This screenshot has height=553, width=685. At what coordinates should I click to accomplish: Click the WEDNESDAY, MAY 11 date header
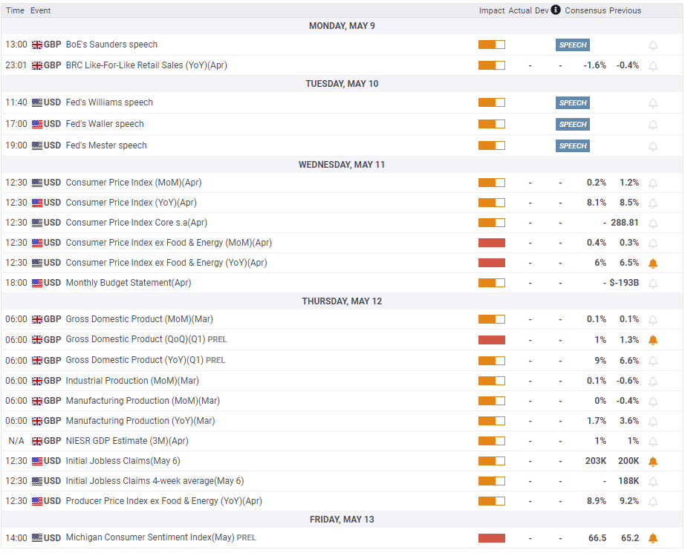(342, 165)
